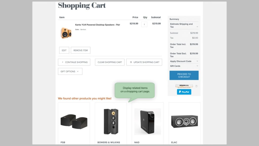Expand the Gift Cards section
The width and height of the screenshot is (259, 146).
pos(184,66)
